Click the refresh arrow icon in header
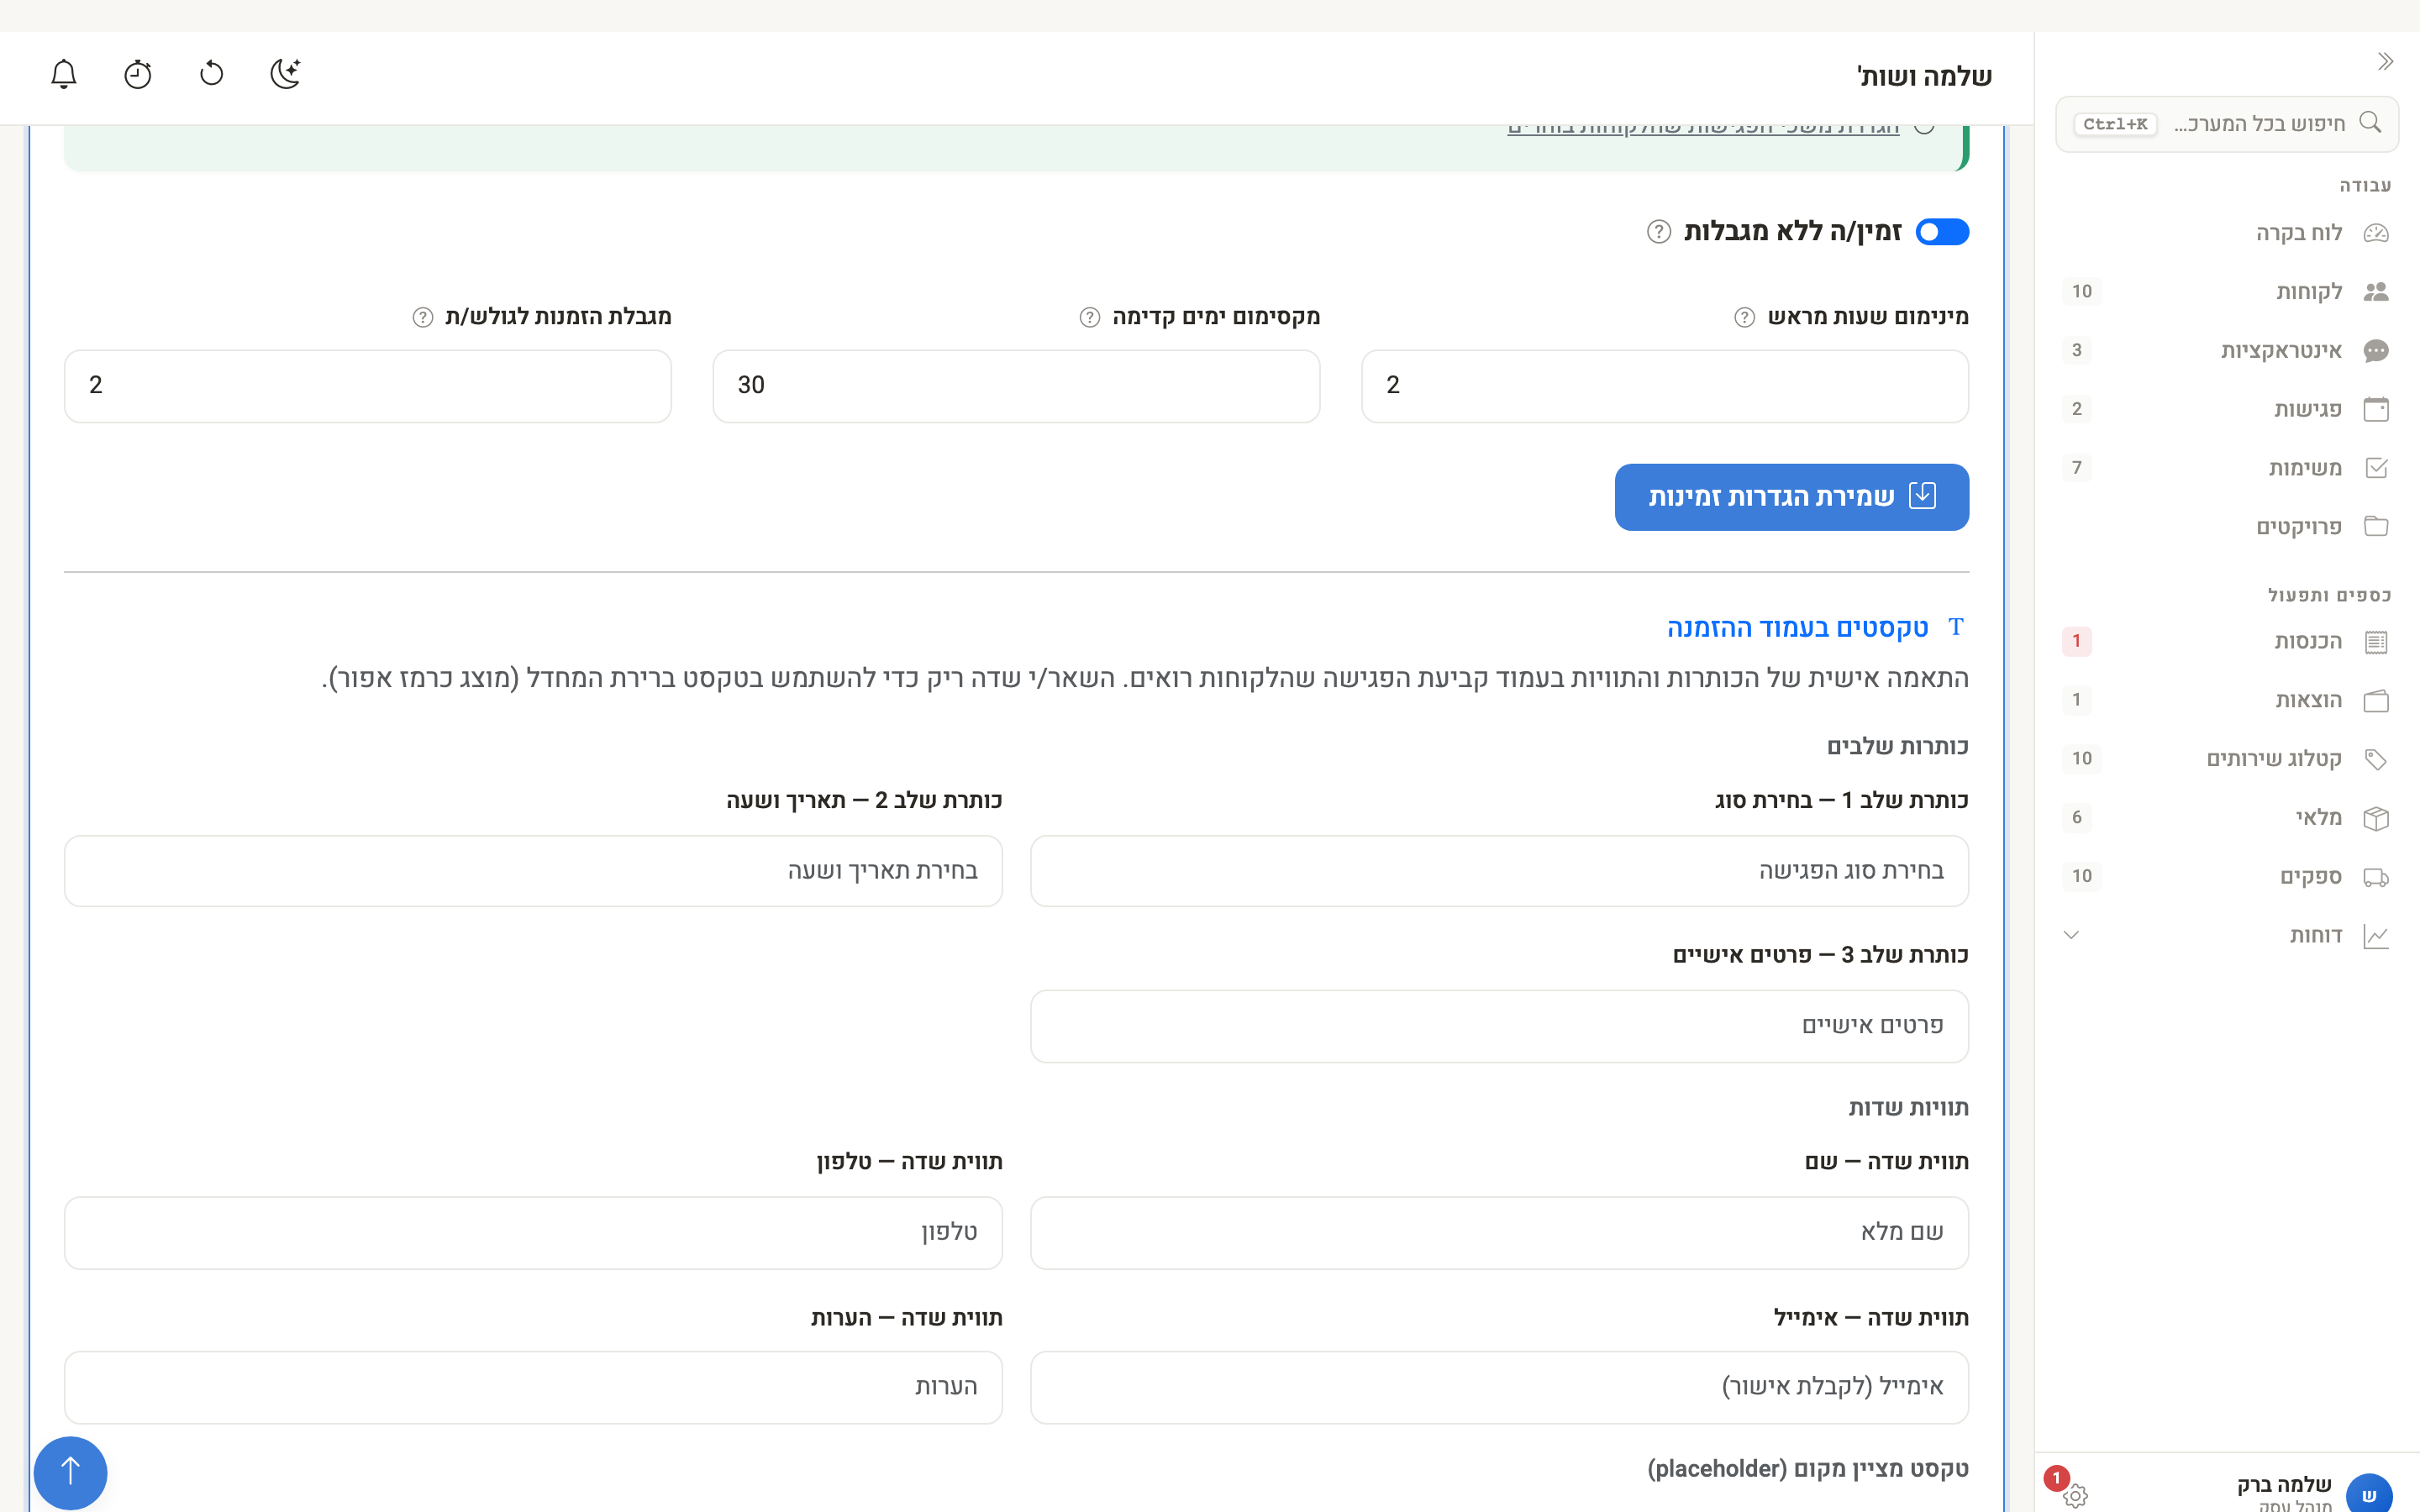The width and height of the screenshot is (2420, 1512). coord(212,74)
